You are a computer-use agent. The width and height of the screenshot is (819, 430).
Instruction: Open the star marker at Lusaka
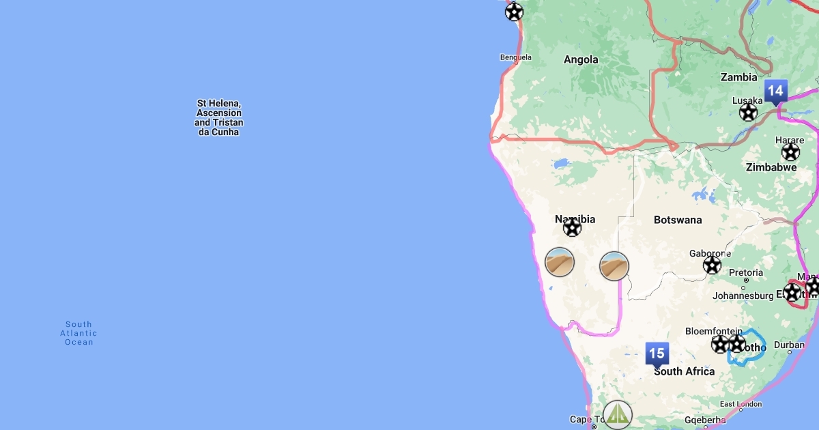[x=749, y=112]
